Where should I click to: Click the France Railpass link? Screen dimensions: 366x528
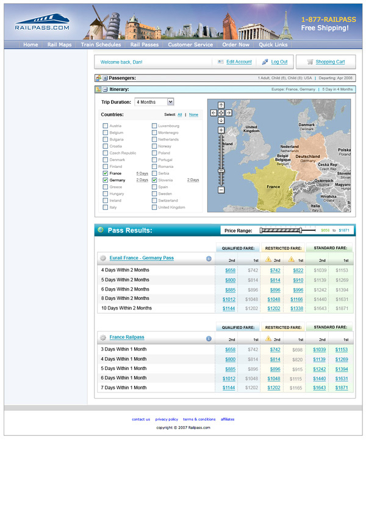click(x=127, y=337)
